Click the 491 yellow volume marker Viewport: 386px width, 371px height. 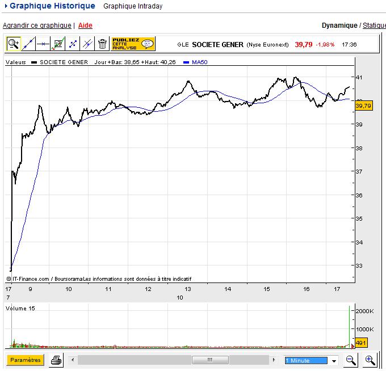[x=361, y=343]
